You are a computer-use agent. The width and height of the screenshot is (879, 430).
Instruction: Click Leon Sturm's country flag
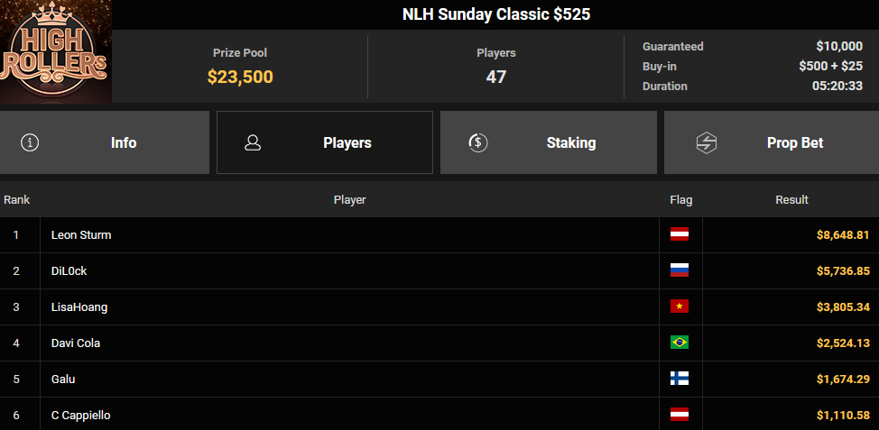pos(680,234)
